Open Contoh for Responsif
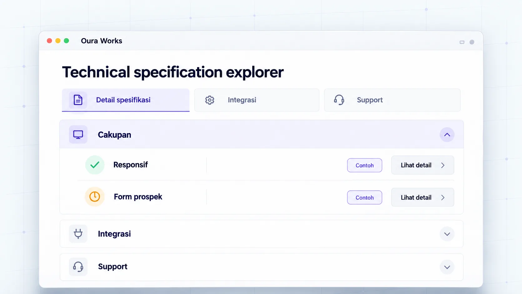 click(365, 165)
